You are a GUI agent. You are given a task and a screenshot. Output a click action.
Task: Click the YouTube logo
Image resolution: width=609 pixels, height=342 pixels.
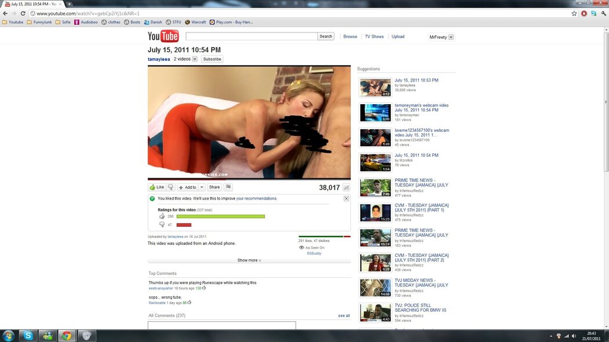tap(164, 36)
